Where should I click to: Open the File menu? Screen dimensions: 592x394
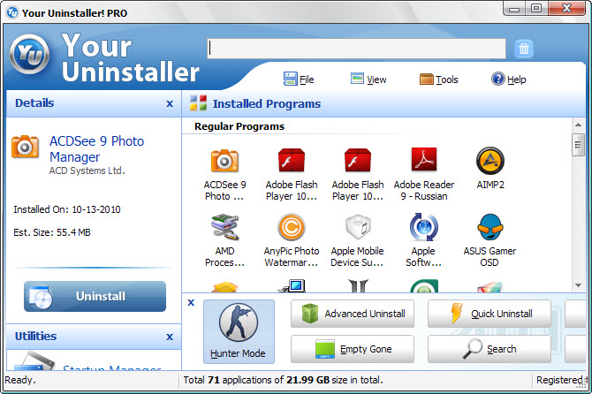click(x=299, y=80)
